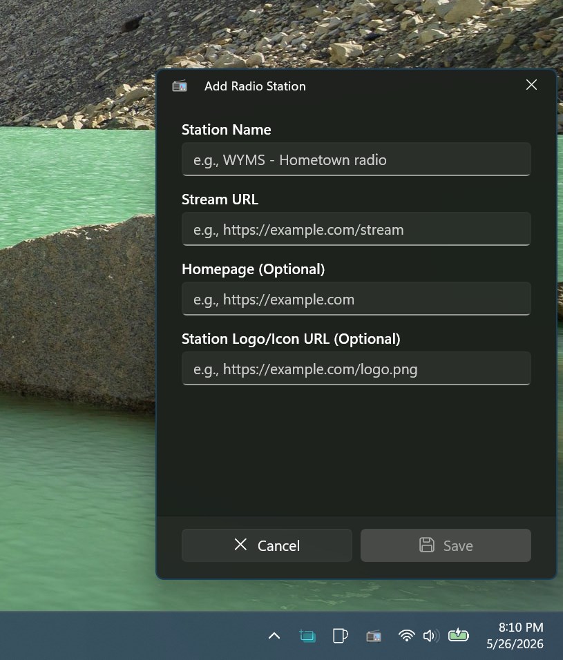563x660 pixels.
Task: Cancel adding the radio station
Action: click(267, 545)
